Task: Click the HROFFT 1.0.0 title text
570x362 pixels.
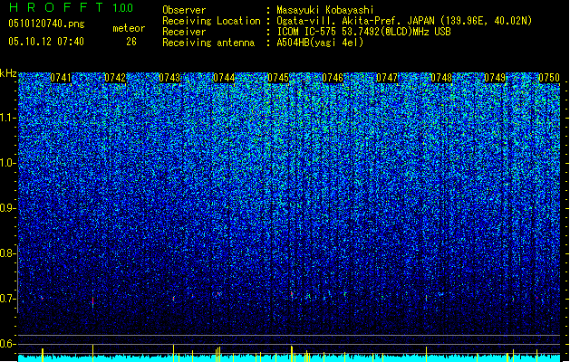Action: [x=72, y=7]
